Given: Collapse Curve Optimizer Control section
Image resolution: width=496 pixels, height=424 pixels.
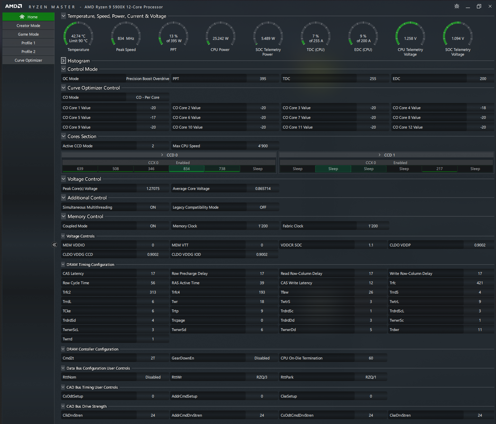Looking at the screenshot, I should (x=63, y=88).
